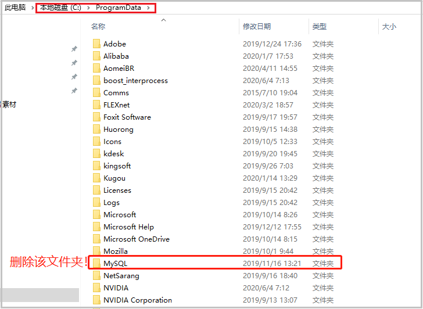
Task: Click ProgramData in breadcrumb path
Action: click(x=119, y=8)
